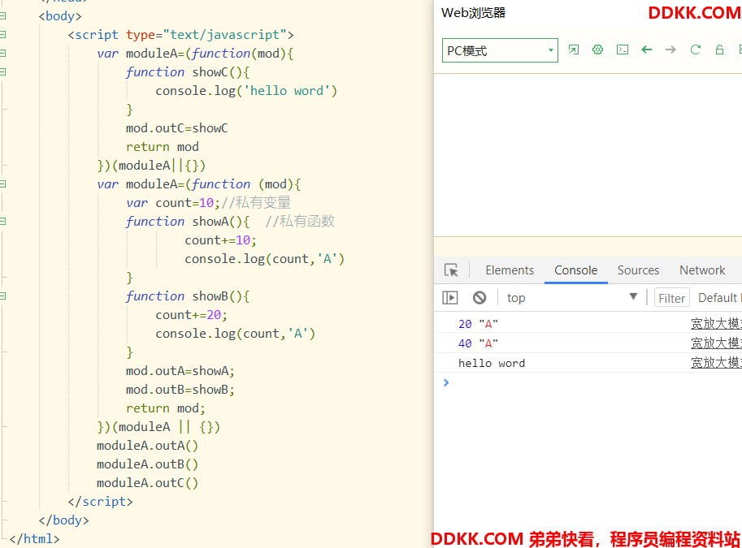Click the closing </body> tag
The height and width of the screenshot is (548, 742).
pos(63,520)
